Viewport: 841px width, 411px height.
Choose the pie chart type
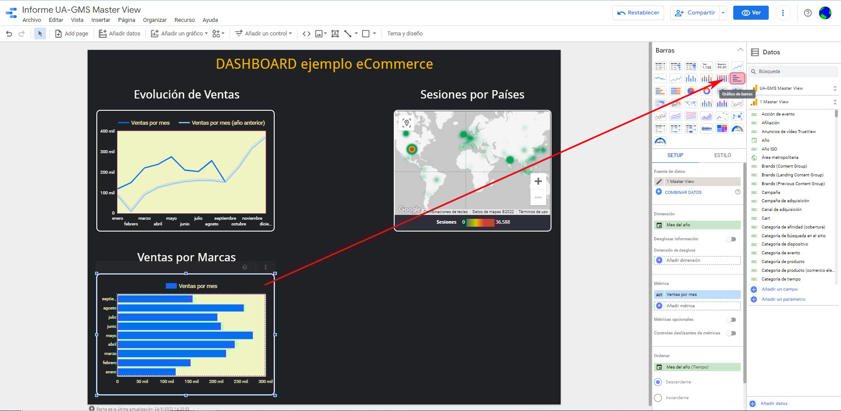point(691,91)
